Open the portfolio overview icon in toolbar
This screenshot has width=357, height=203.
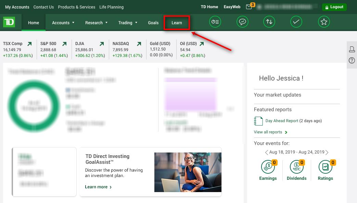(215, 22)
